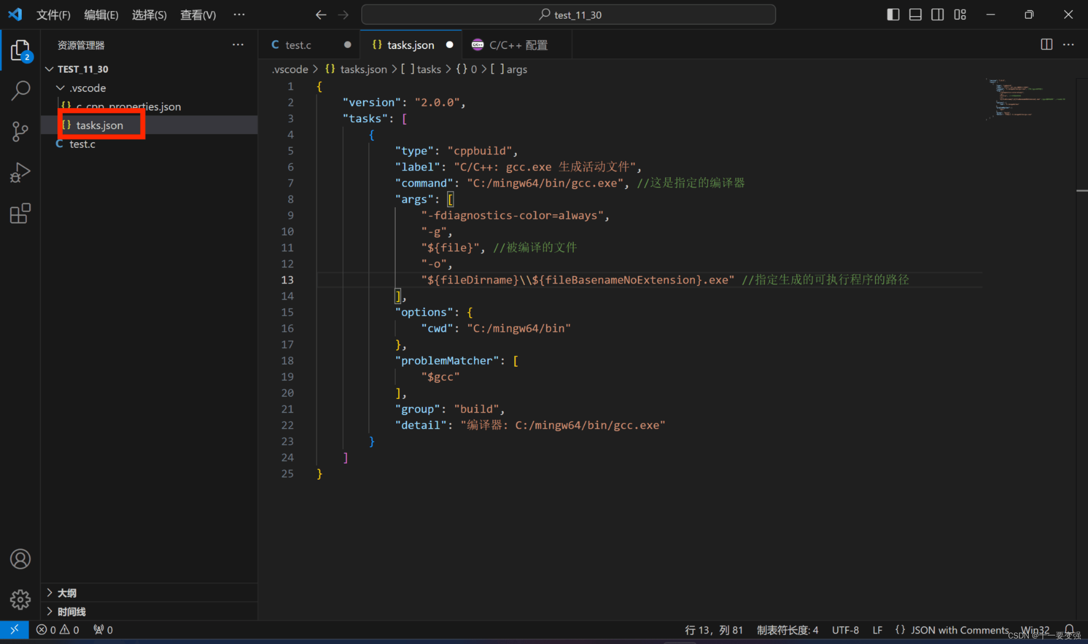Click the "cppbuild" value on line 5

(x=479, y=151)
